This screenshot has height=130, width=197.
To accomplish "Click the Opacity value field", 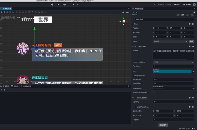I will click(173, 102).
